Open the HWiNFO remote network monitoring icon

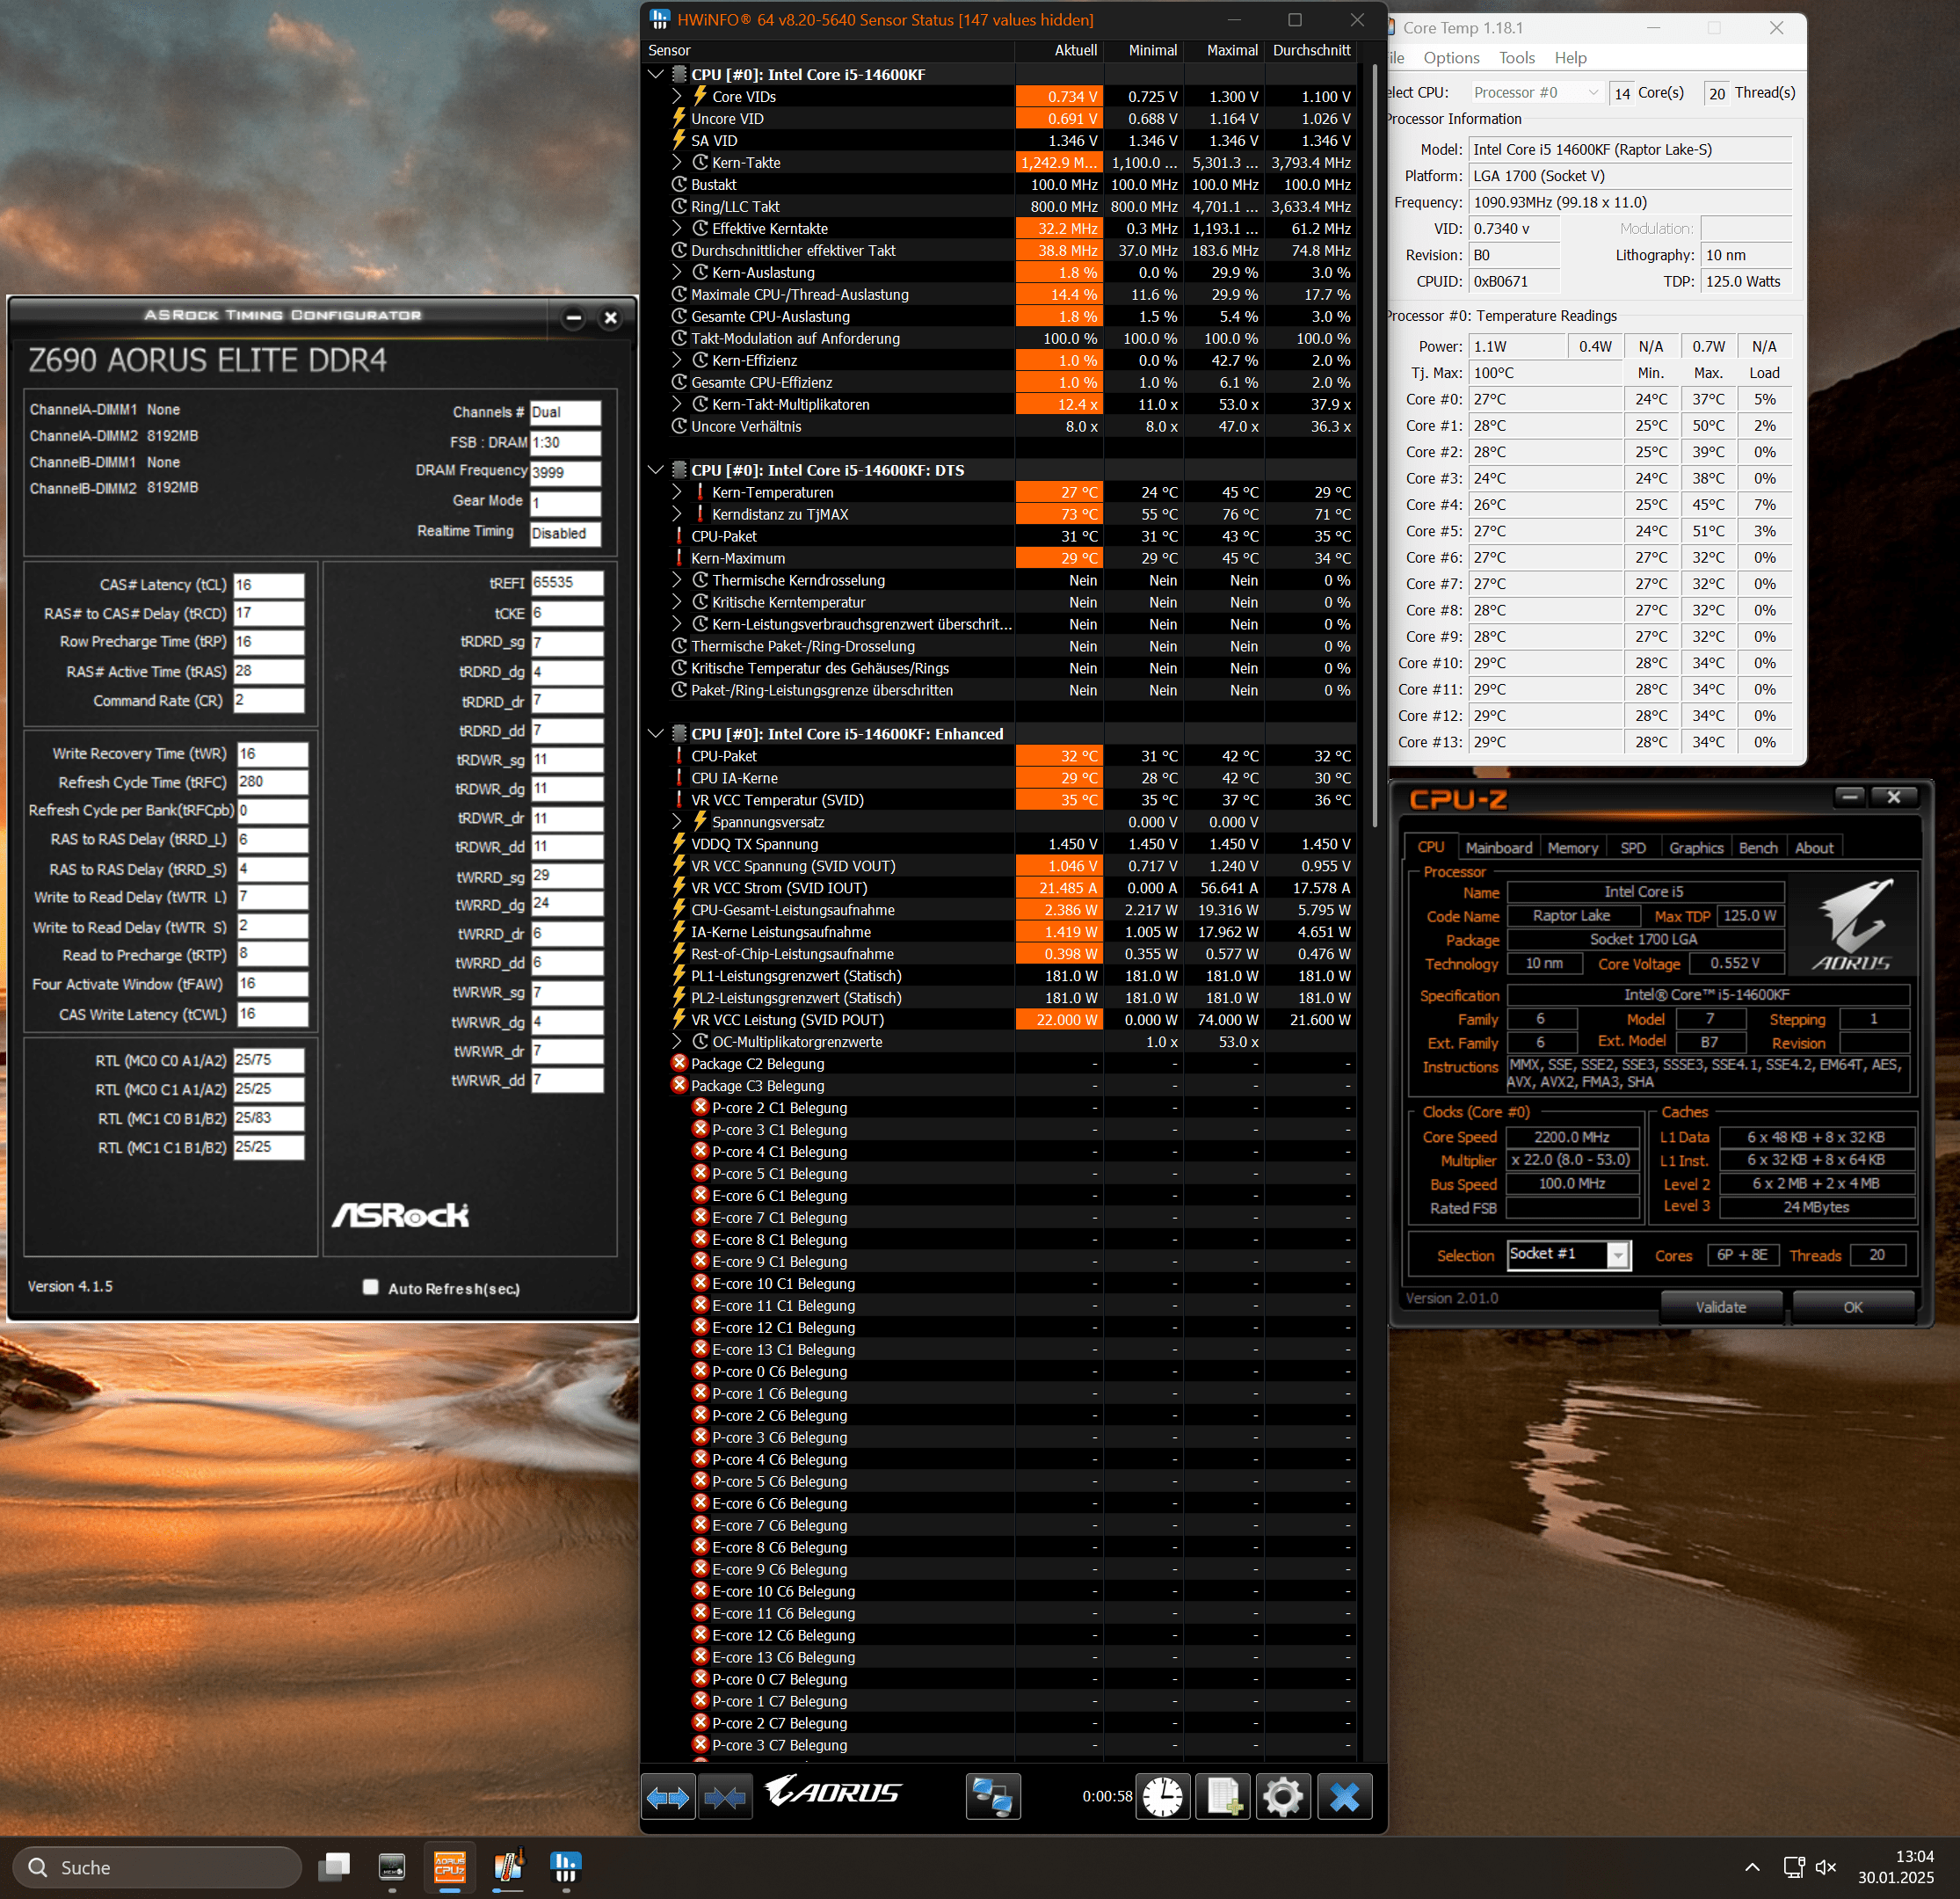tap(992, 1798)
